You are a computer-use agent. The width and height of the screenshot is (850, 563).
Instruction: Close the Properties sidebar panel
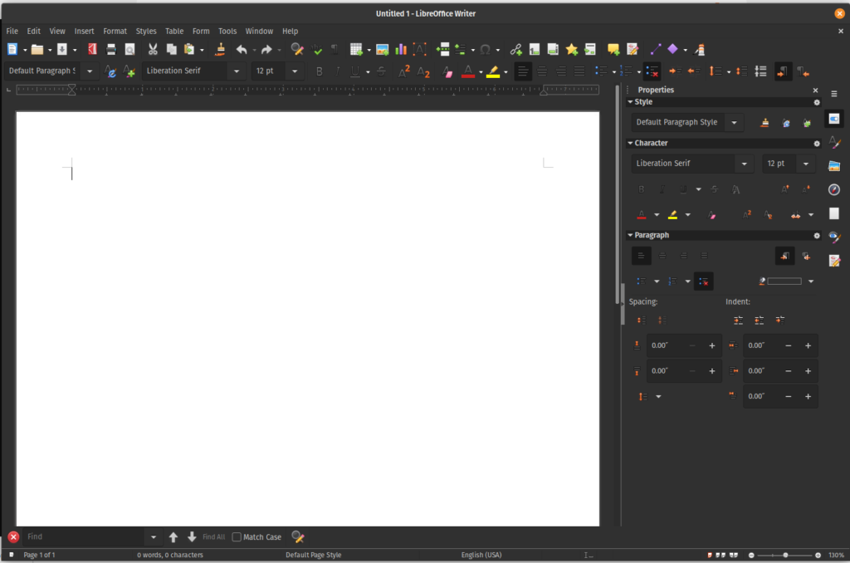click(815, 90)
